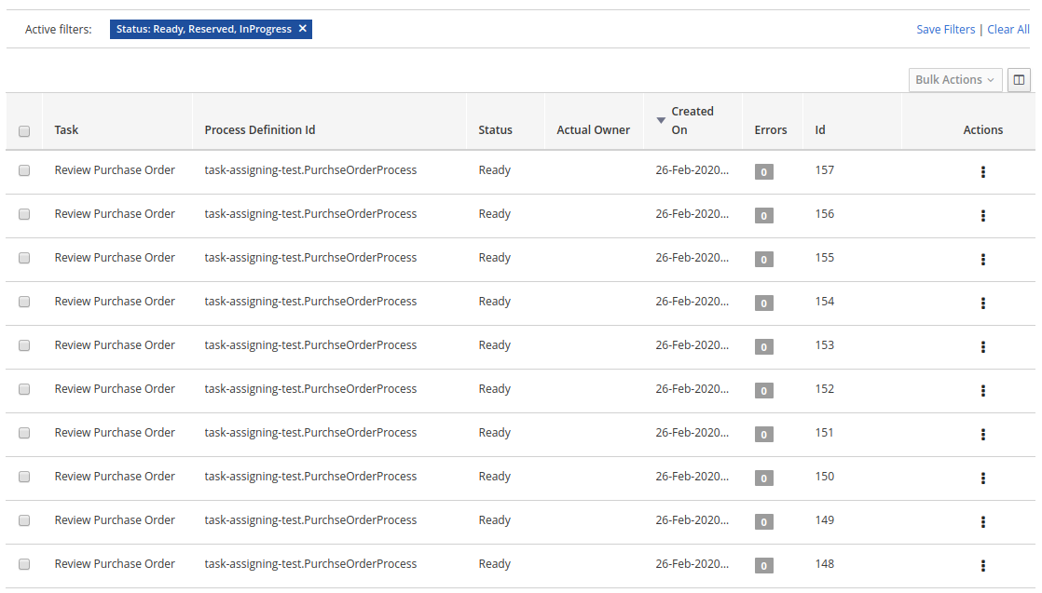Expand the Bulk Actions dropdown
1042x593 pixels.
point(954,80)
